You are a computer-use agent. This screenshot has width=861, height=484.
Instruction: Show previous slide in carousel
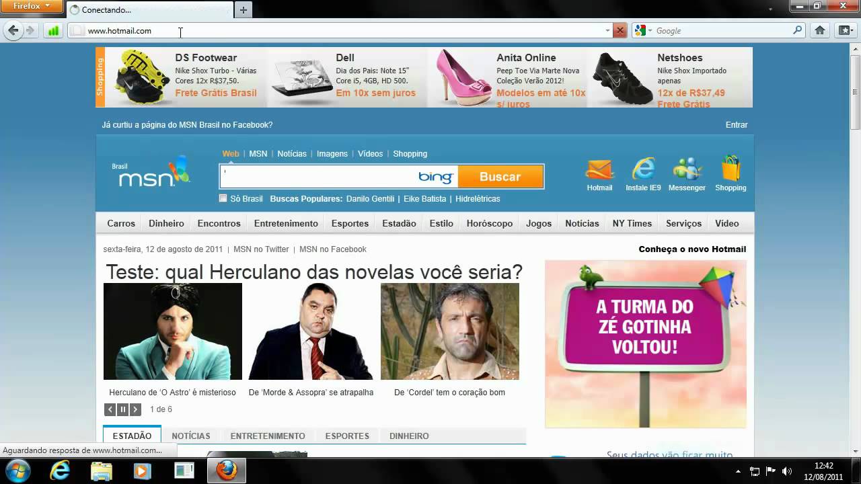click(x=110, y=409)
